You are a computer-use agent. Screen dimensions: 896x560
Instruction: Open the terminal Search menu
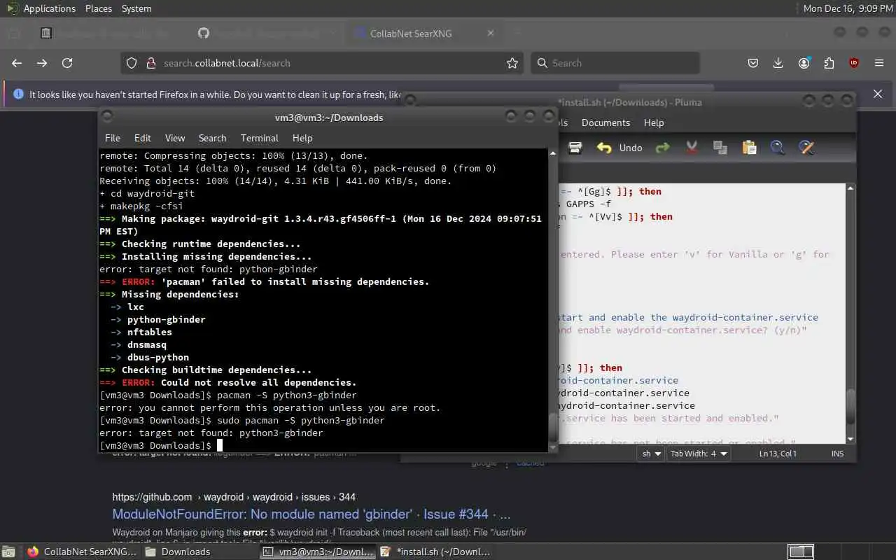click(212, 138)
